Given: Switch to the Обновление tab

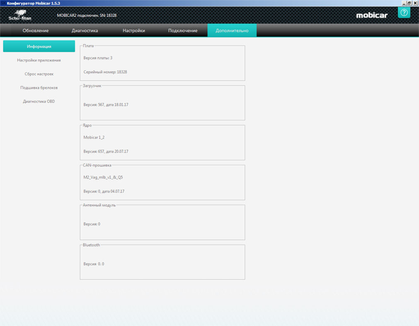Looking at the screenshot, I should coord(36,31).
